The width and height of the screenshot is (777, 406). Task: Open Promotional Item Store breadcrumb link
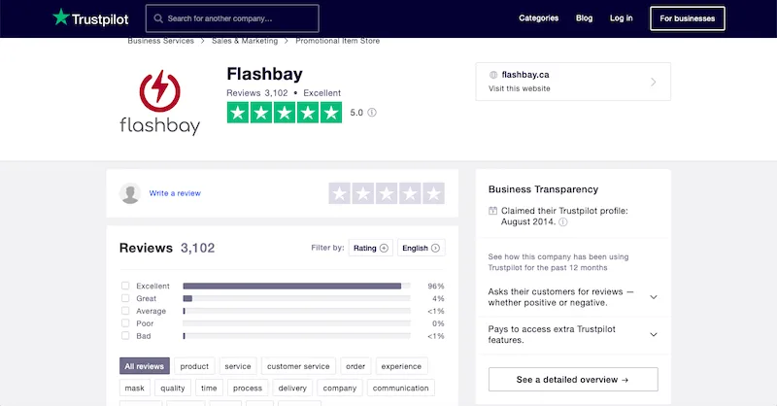337,41
